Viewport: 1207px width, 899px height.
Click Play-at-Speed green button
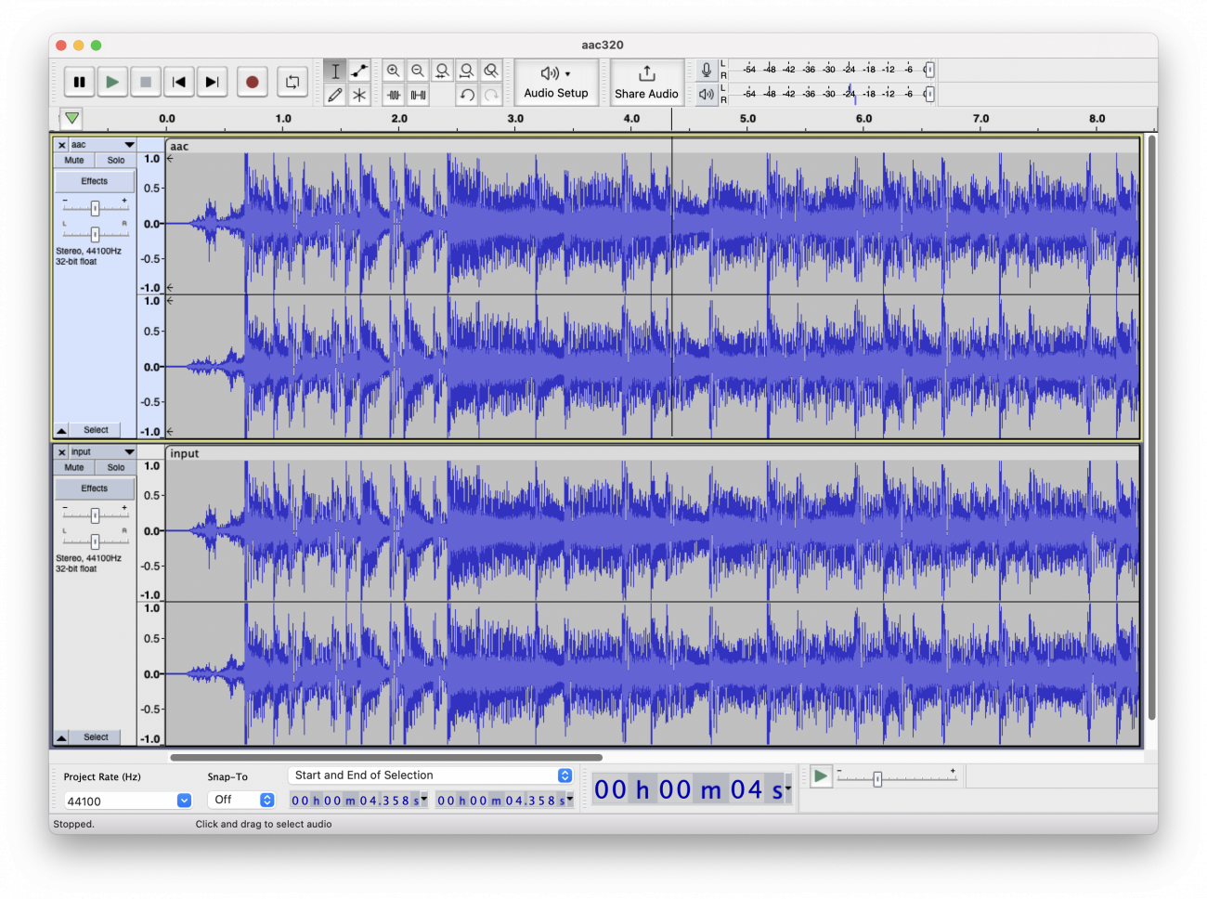(x=821, y=776)
